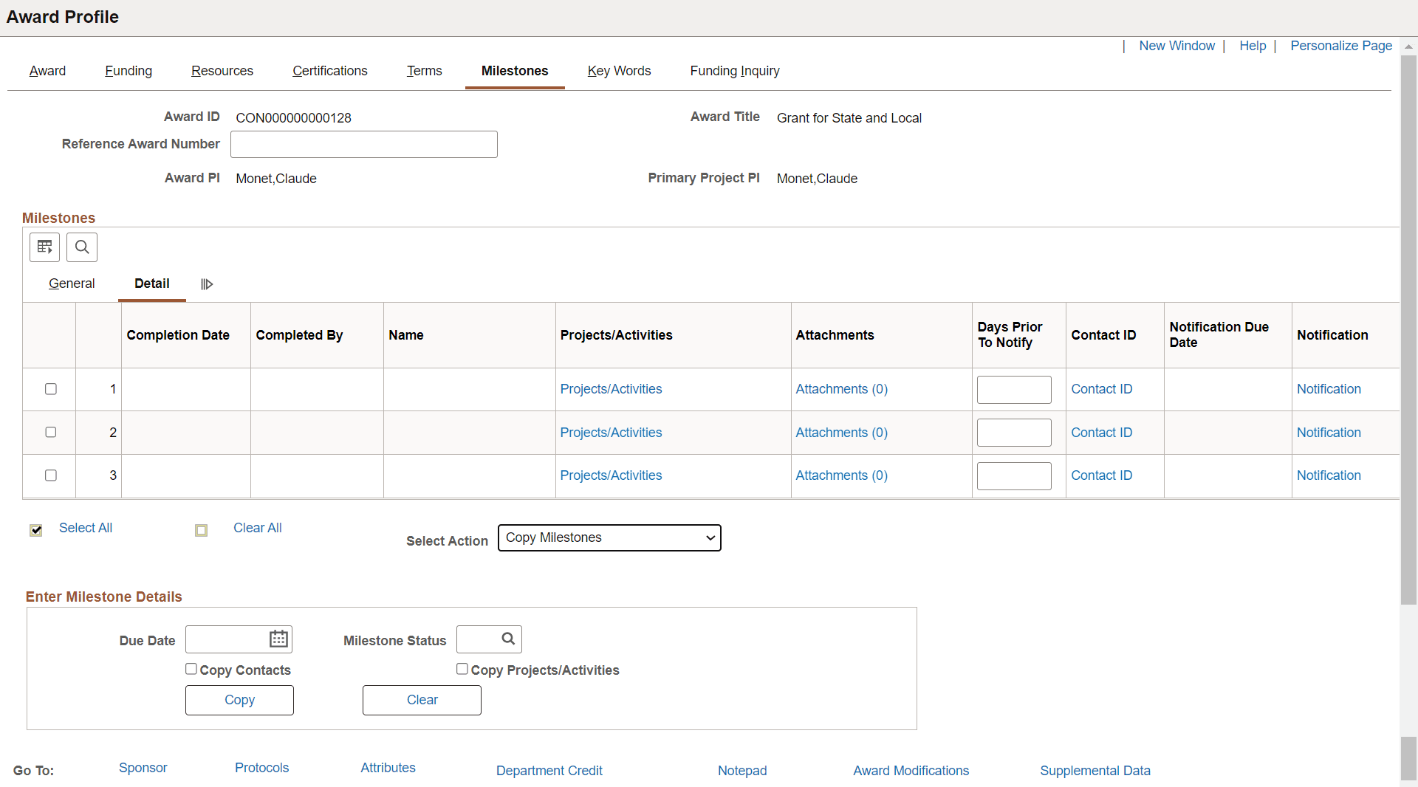Open the Due Date calendar picker

pyautogui.click(x=278, y=639)
